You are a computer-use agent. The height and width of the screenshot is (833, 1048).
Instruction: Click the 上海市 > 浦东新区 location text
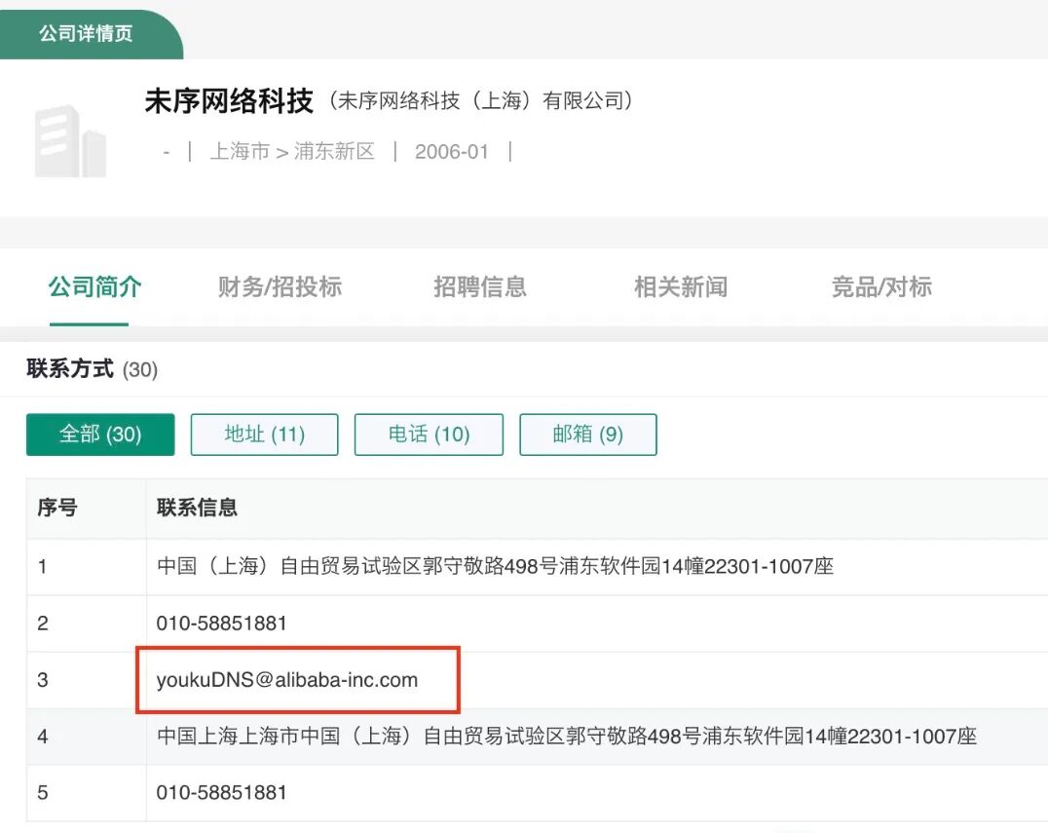[x=292, y=152]
